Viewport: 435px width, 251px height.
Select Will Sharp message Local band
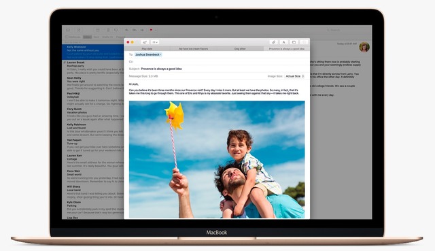coord(92,192)
